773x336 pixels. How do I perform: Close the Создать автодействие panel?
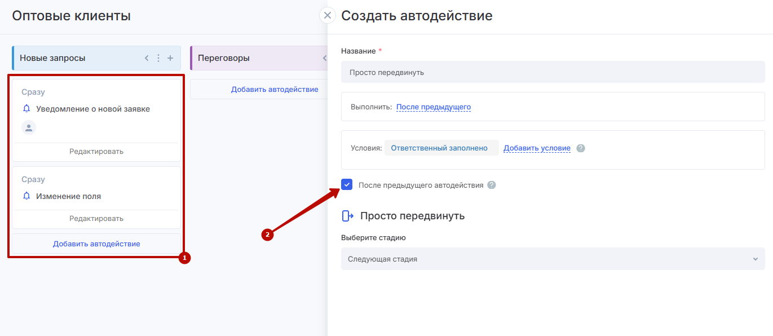pos(328,15)
